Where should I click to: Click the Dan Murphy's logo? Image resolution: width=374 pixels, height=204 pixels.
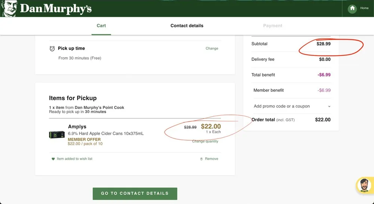55,9
